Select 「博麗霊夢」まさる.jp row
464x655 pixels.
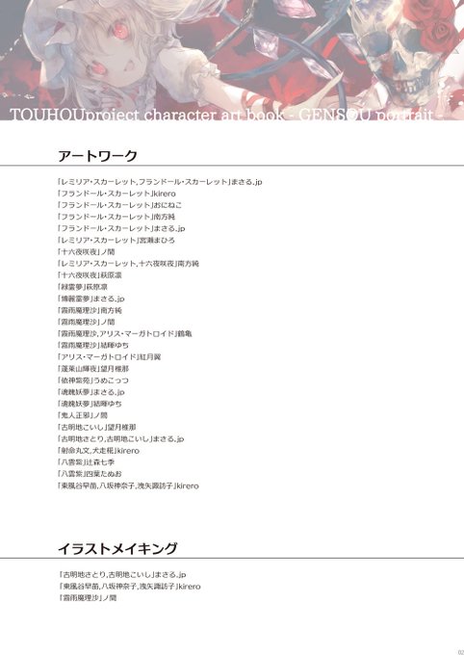point(91,299)
